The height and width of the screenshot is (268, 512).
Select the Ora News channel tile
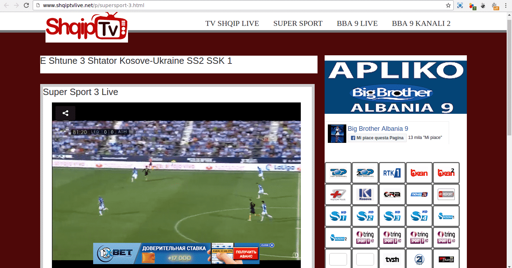pyautogui.click(x=392, y=195)
